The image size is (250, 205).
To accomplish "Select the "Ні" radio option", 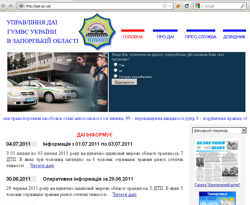I will [115, 70].
